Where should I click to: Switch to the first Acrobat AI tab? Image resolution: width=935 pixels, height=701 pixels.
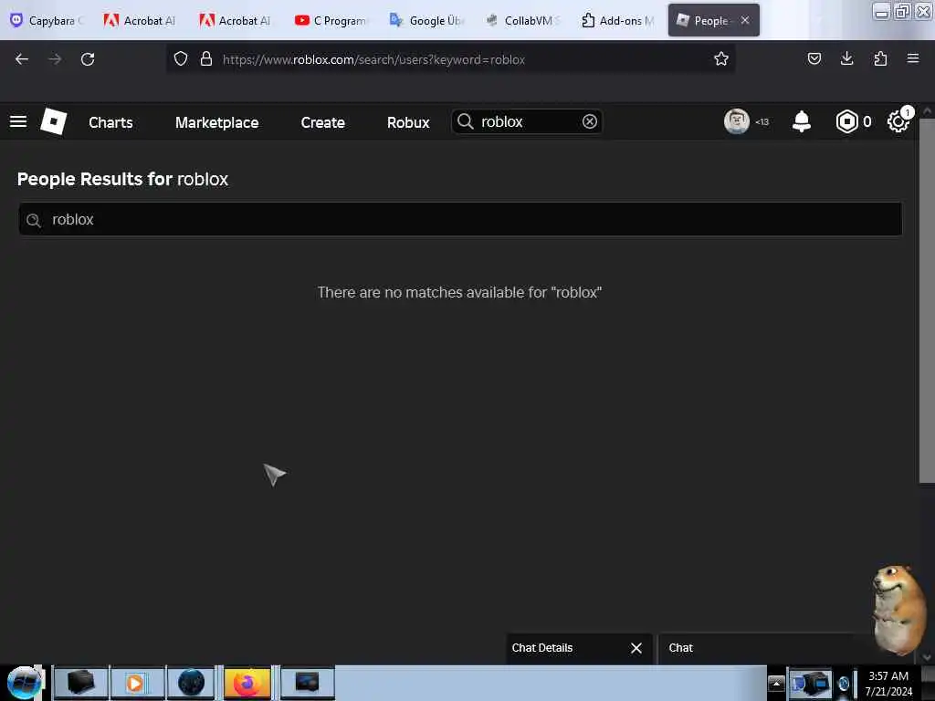tap(142, 20)
